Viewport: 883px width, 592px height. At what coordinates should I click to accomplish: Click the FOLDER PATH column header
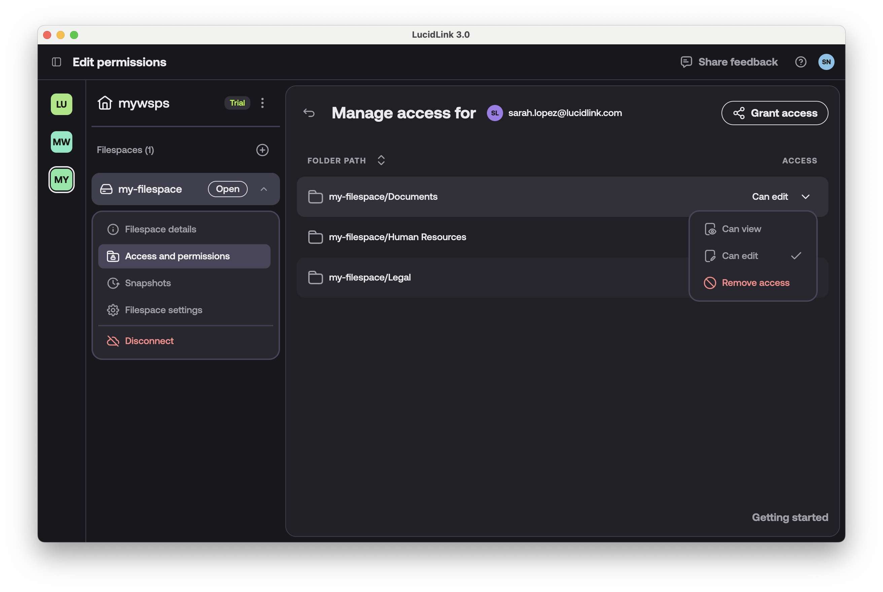tap(337, 160)
